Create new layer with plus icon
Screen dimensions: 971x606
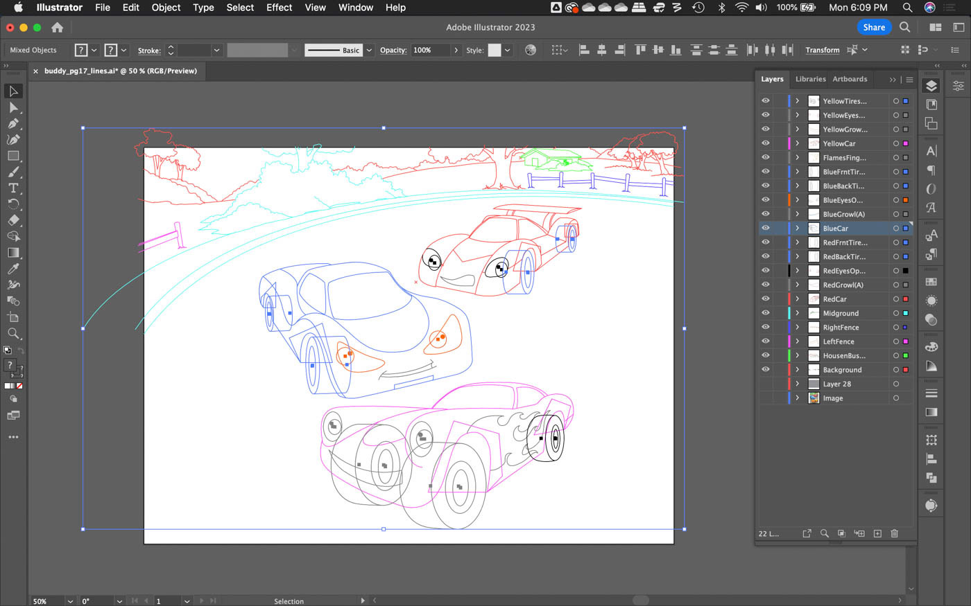877,533
